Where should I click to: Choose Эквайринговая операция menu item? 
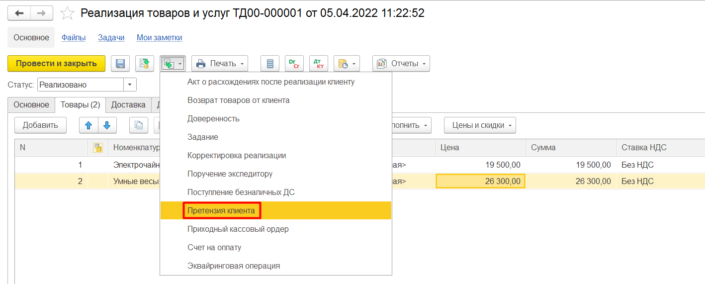point(276,266)
